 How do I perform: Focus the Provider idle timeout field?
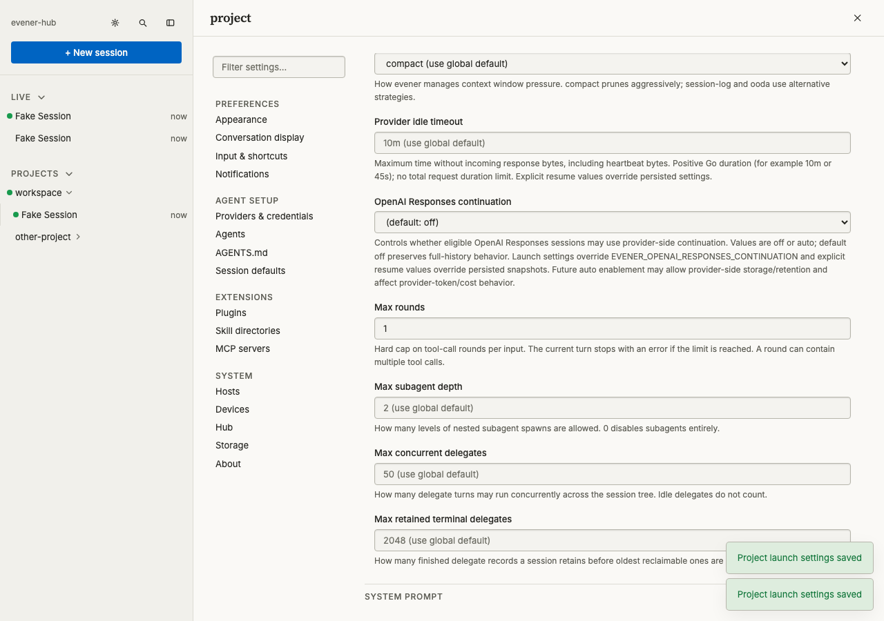point(612,143)
